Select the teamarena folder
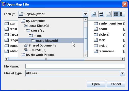 pos(104,51)
